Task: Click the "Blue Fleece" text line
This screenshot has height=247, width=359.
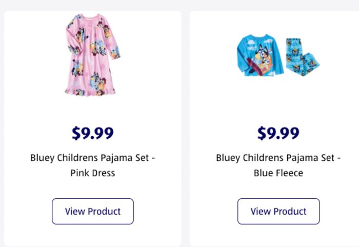Action: [278, 173]
